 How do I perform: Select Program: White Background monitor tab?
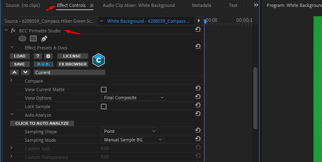click(294, 5)
